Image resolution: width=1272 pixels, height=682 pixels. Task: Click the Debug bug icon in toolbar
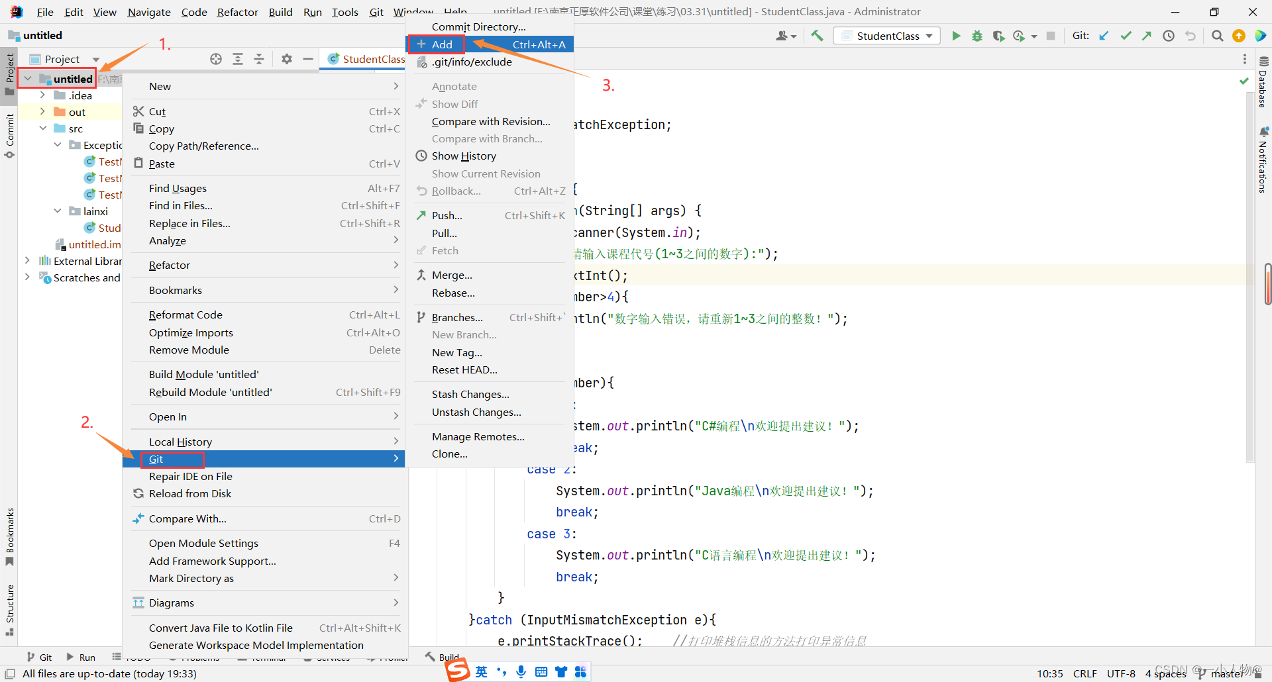point(977,36)
